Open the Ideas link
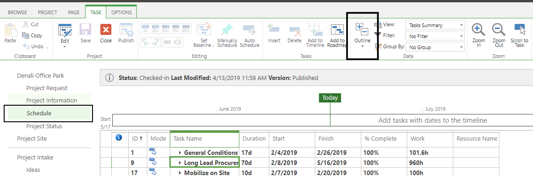 point(33,170)
